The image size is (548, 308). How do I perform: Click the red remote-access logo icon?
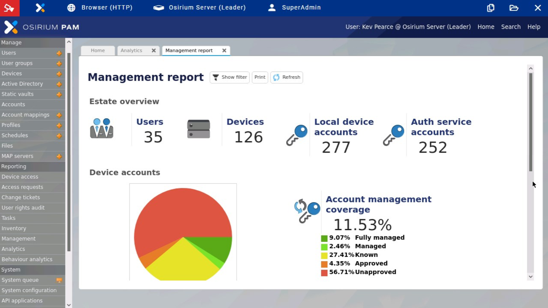point(10,8)
